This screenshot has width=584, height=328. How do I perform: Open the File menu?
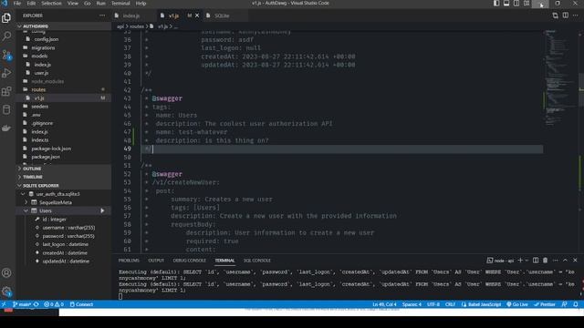17,4
